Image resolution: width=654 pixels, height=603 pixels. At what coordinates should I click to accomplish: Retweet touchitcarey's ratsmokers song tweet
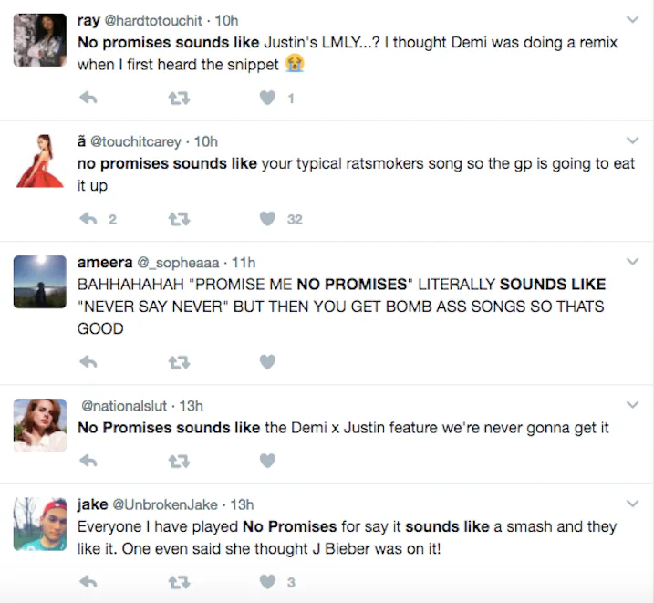pos(179,219)
